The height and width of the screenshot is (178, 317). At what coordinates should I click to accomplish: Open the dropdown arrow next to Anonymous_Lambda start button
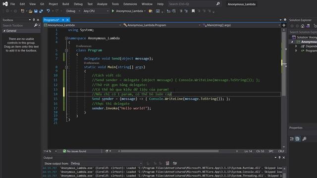coord(145,11)
